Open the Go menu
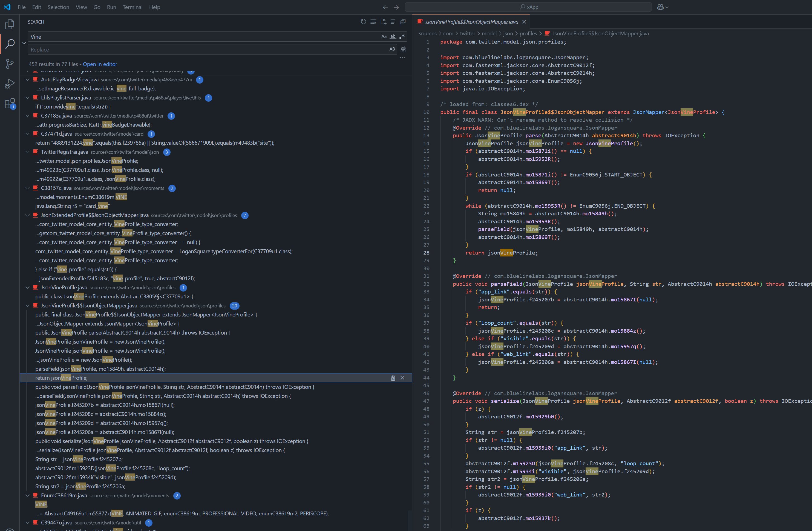Viewport: 812px width, 531px height. point(97,7)
